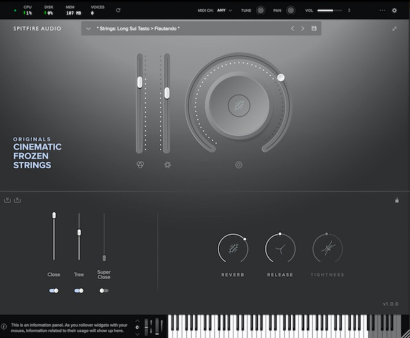Click the Super Close fader handle
410x338 pixels.
point(104,258)
